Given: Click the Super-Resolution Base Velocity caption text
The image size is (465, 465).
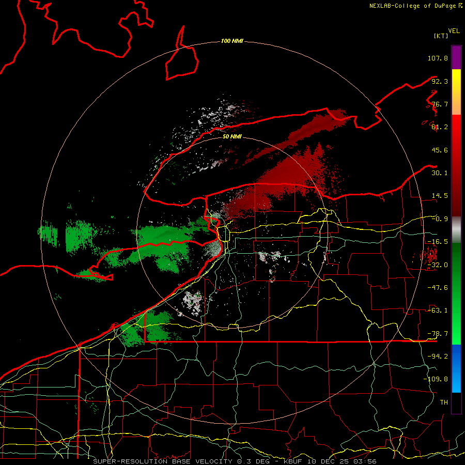Looking at the screenshot, I should [x=235, y=461].
